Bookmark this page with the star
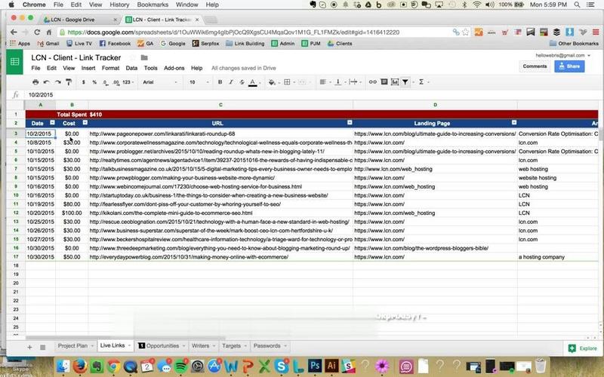 coord(466,32)
